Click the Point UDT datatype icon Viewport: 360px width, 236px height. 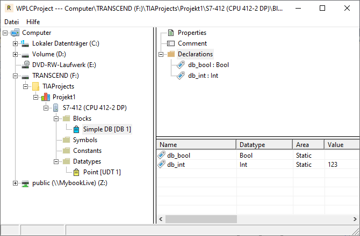point(76,172)
